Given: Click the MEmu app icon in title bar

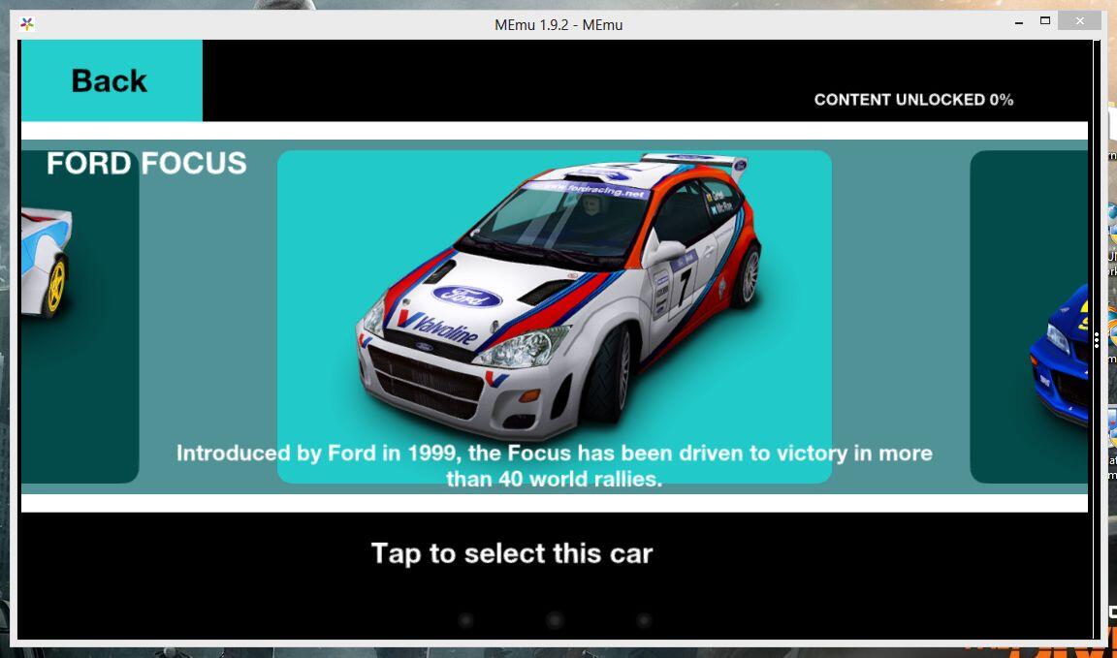Looking at the screenshot, I should pos(27,24).
